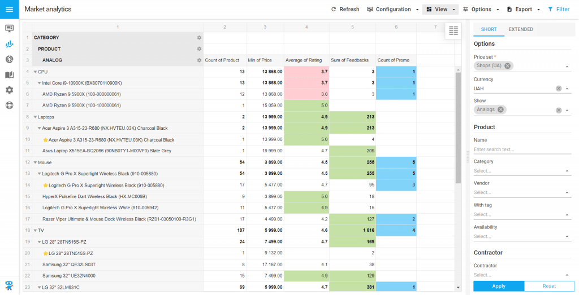The image size is (579, 295).
Task: Clear the UAH currency selection
Action: pyautogui.click(x=558, y=89)
